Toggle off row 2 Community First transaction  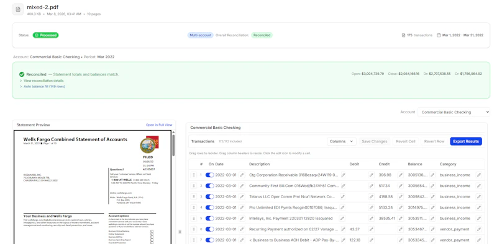(x=209, y=186)
